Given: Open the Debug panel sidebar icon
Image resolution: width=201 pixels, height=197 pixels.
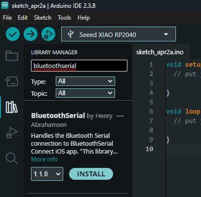Looking at the screenshot, I should coord(12,133).
